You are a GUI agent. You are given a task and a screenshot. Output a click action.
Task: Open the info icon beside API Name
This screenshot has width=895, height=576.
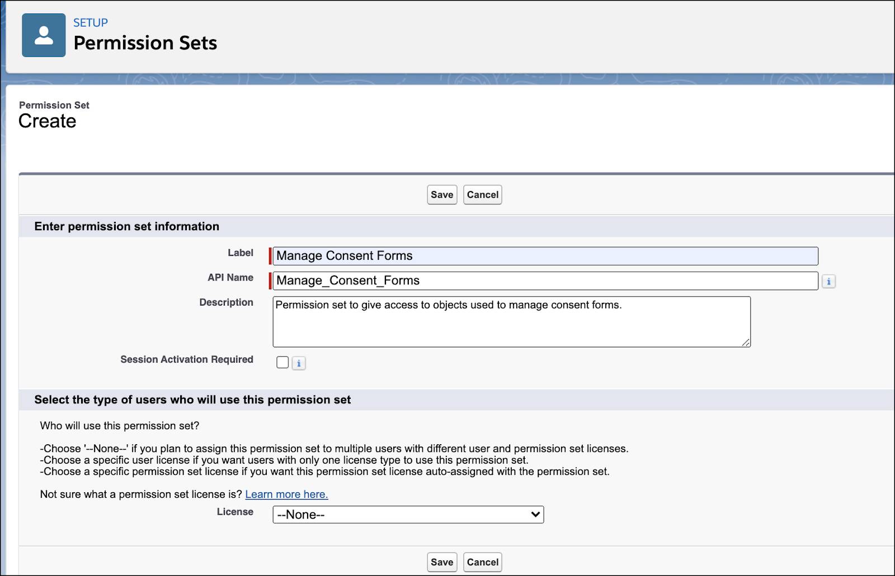tap(828, 282)
